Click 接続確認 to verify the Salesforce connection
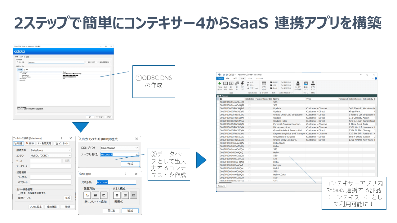 (52, 207)
